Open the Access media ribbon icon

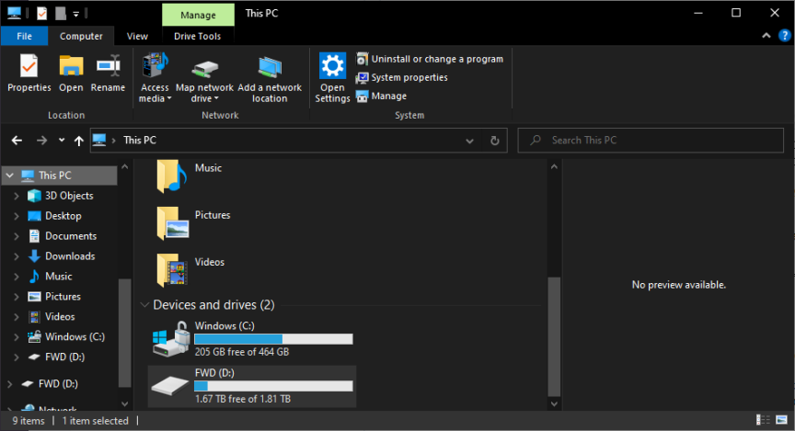[155, 67]
